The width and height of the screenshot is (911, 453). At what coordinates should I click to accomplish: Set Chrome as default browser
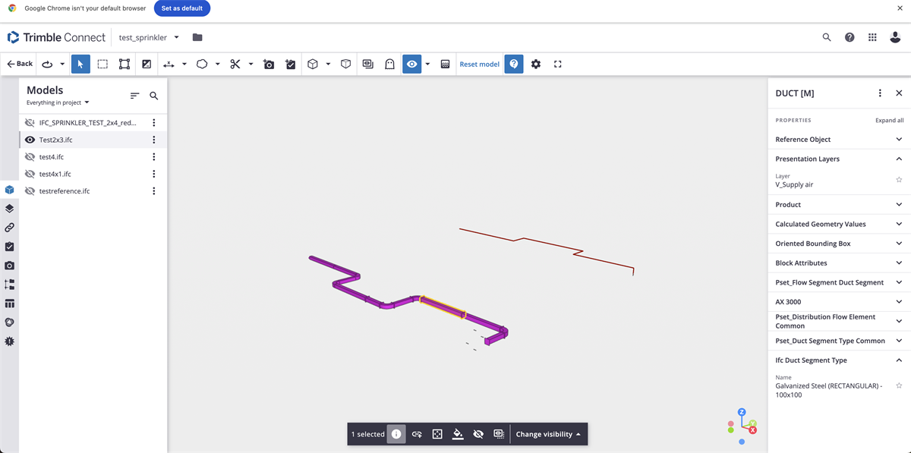pos(181,8)
